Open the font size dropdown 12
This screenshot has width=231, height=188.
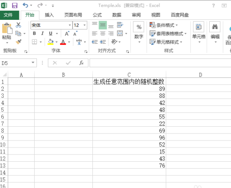pyautogui.click(x=85, y=25)
